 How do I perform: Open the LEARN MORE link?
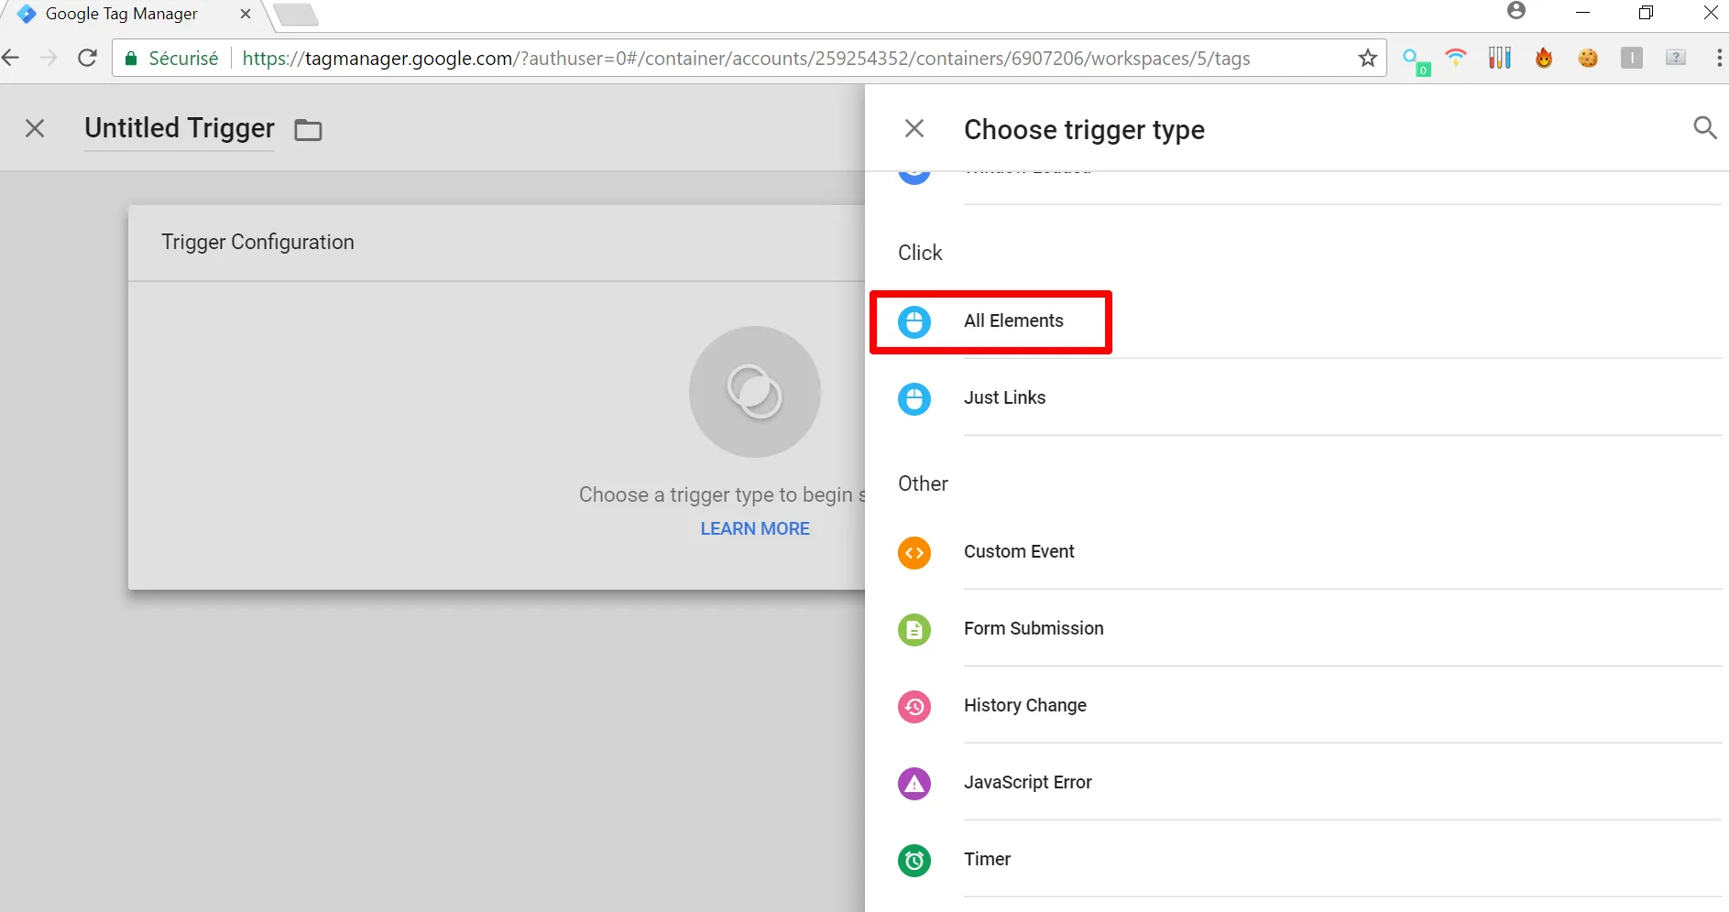[754, 528]
